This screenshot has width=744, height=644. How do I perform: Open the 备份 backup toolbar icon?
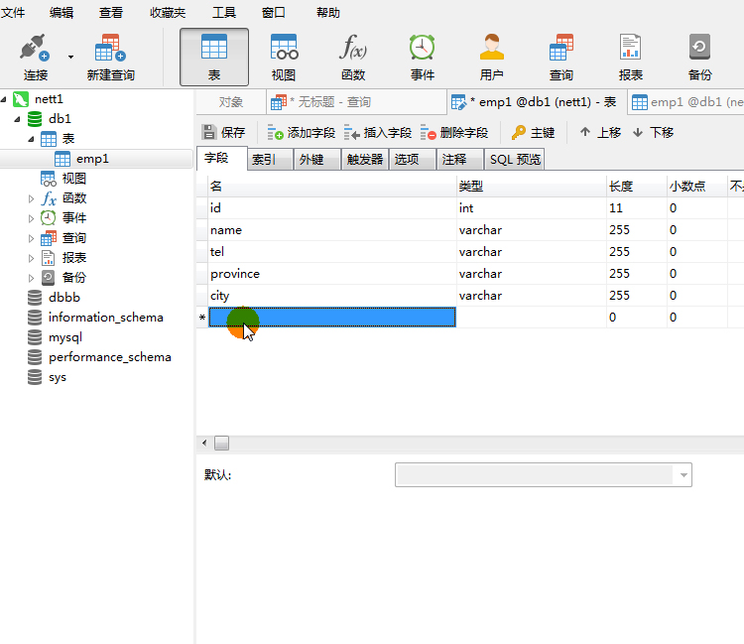699,56
